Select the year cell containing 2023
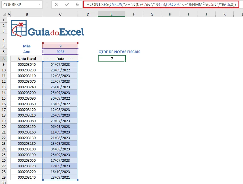The height and width of the screenshot is (184, 243). (60, 52)
